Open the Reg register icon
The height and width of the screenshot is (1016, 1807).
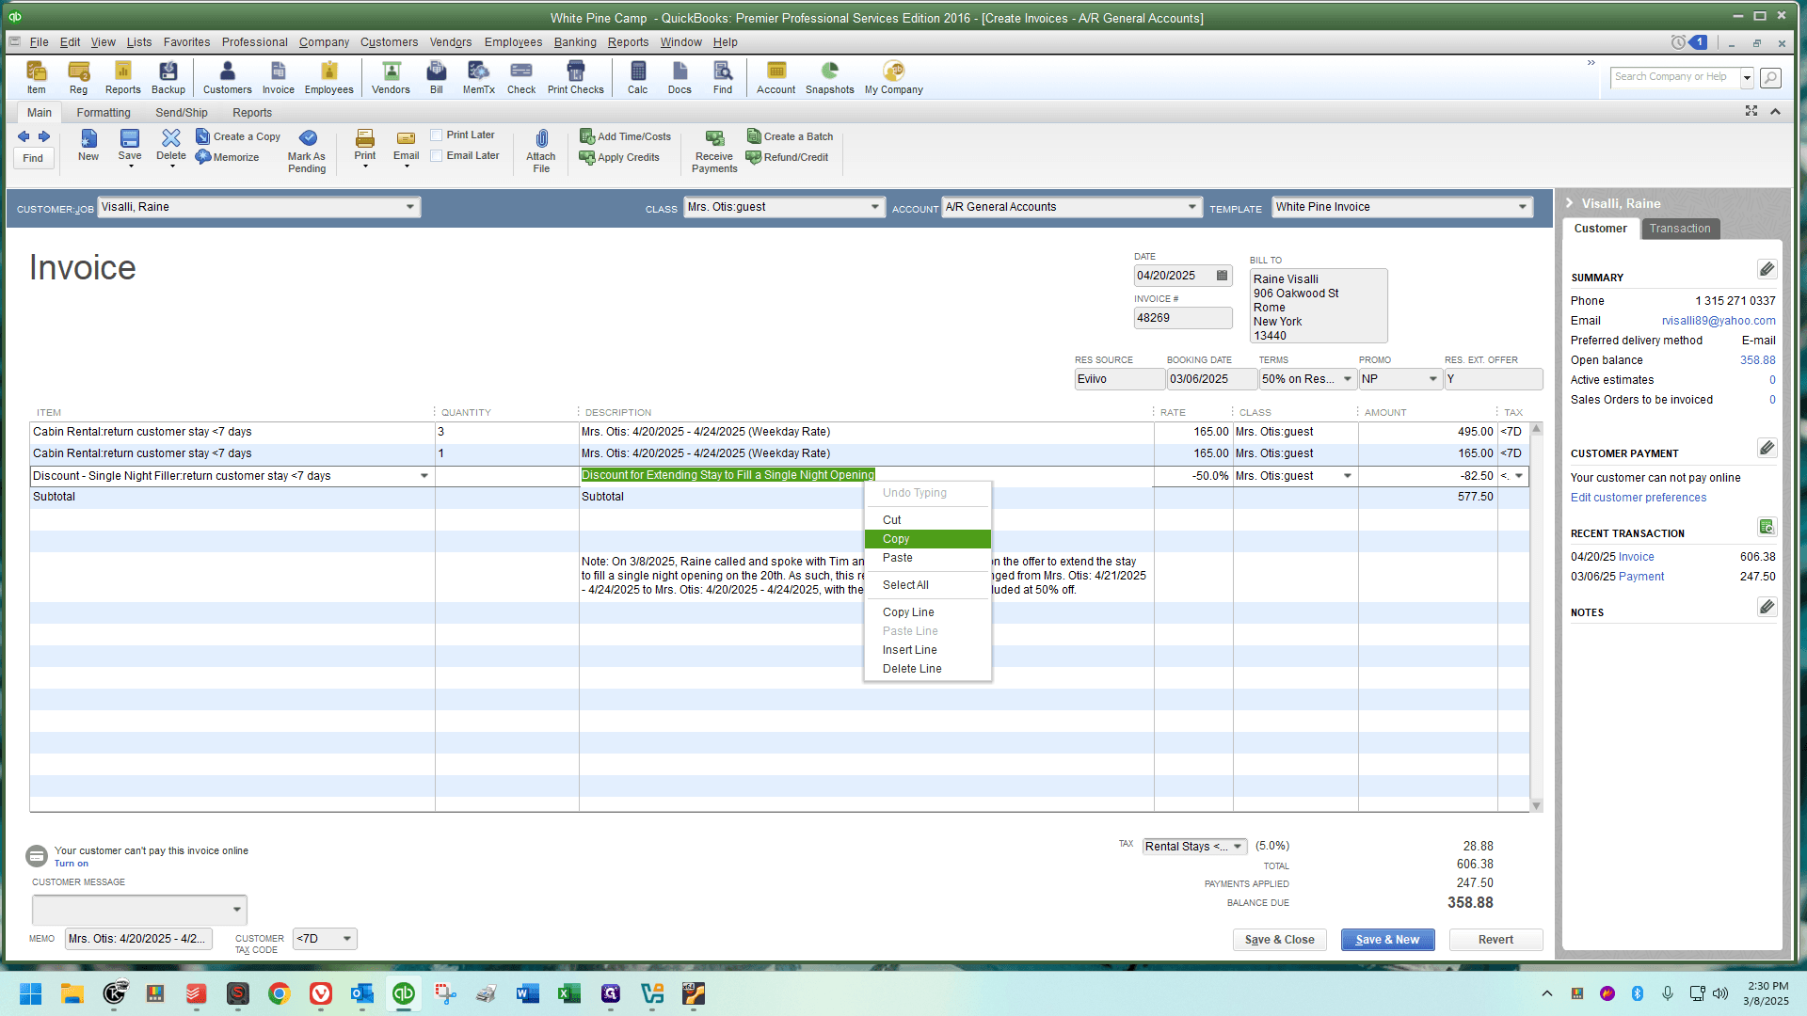78,77
